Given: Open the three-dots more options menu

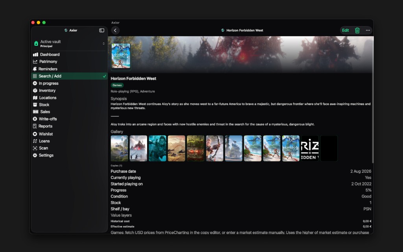Looking at the screenshot, I should point(368,30).
